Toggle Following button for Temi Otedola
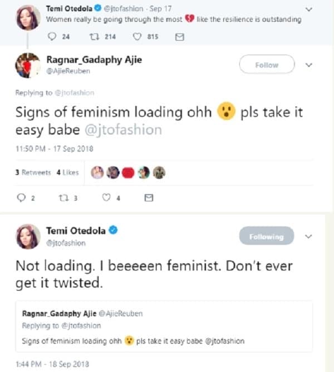 (266, 236)
